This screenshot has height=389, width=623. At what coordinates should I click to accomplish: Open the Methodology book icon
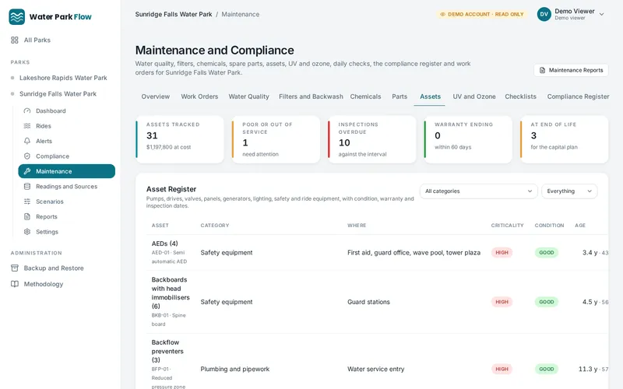15,284
